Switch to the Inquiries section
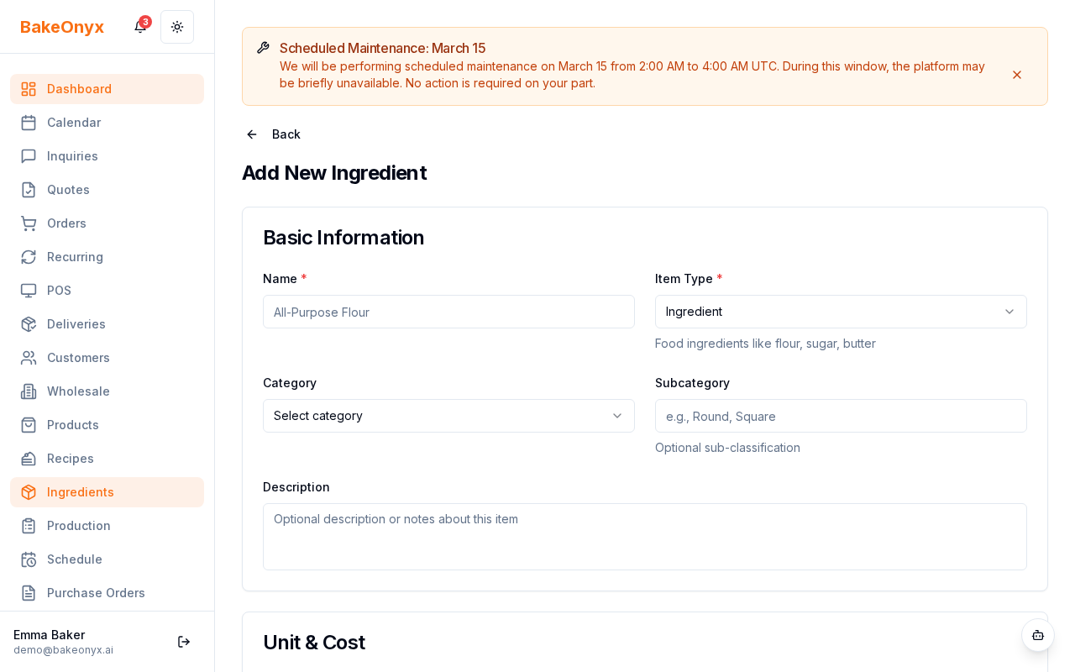 (x=72, y=156)
